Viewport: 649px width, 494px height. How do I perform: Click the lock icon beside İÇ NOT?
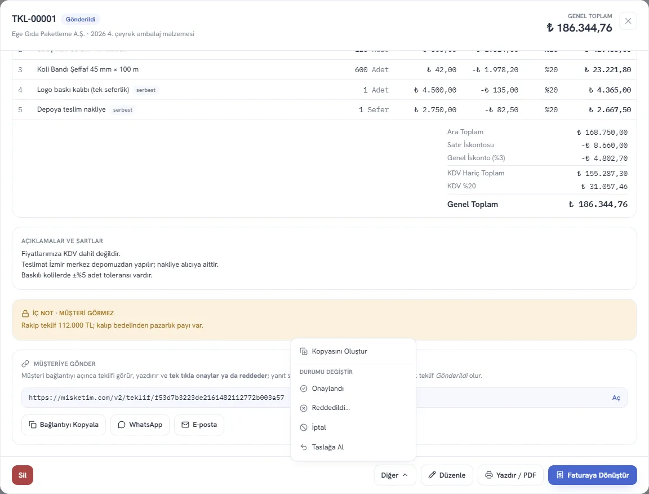tap(25, 314)
